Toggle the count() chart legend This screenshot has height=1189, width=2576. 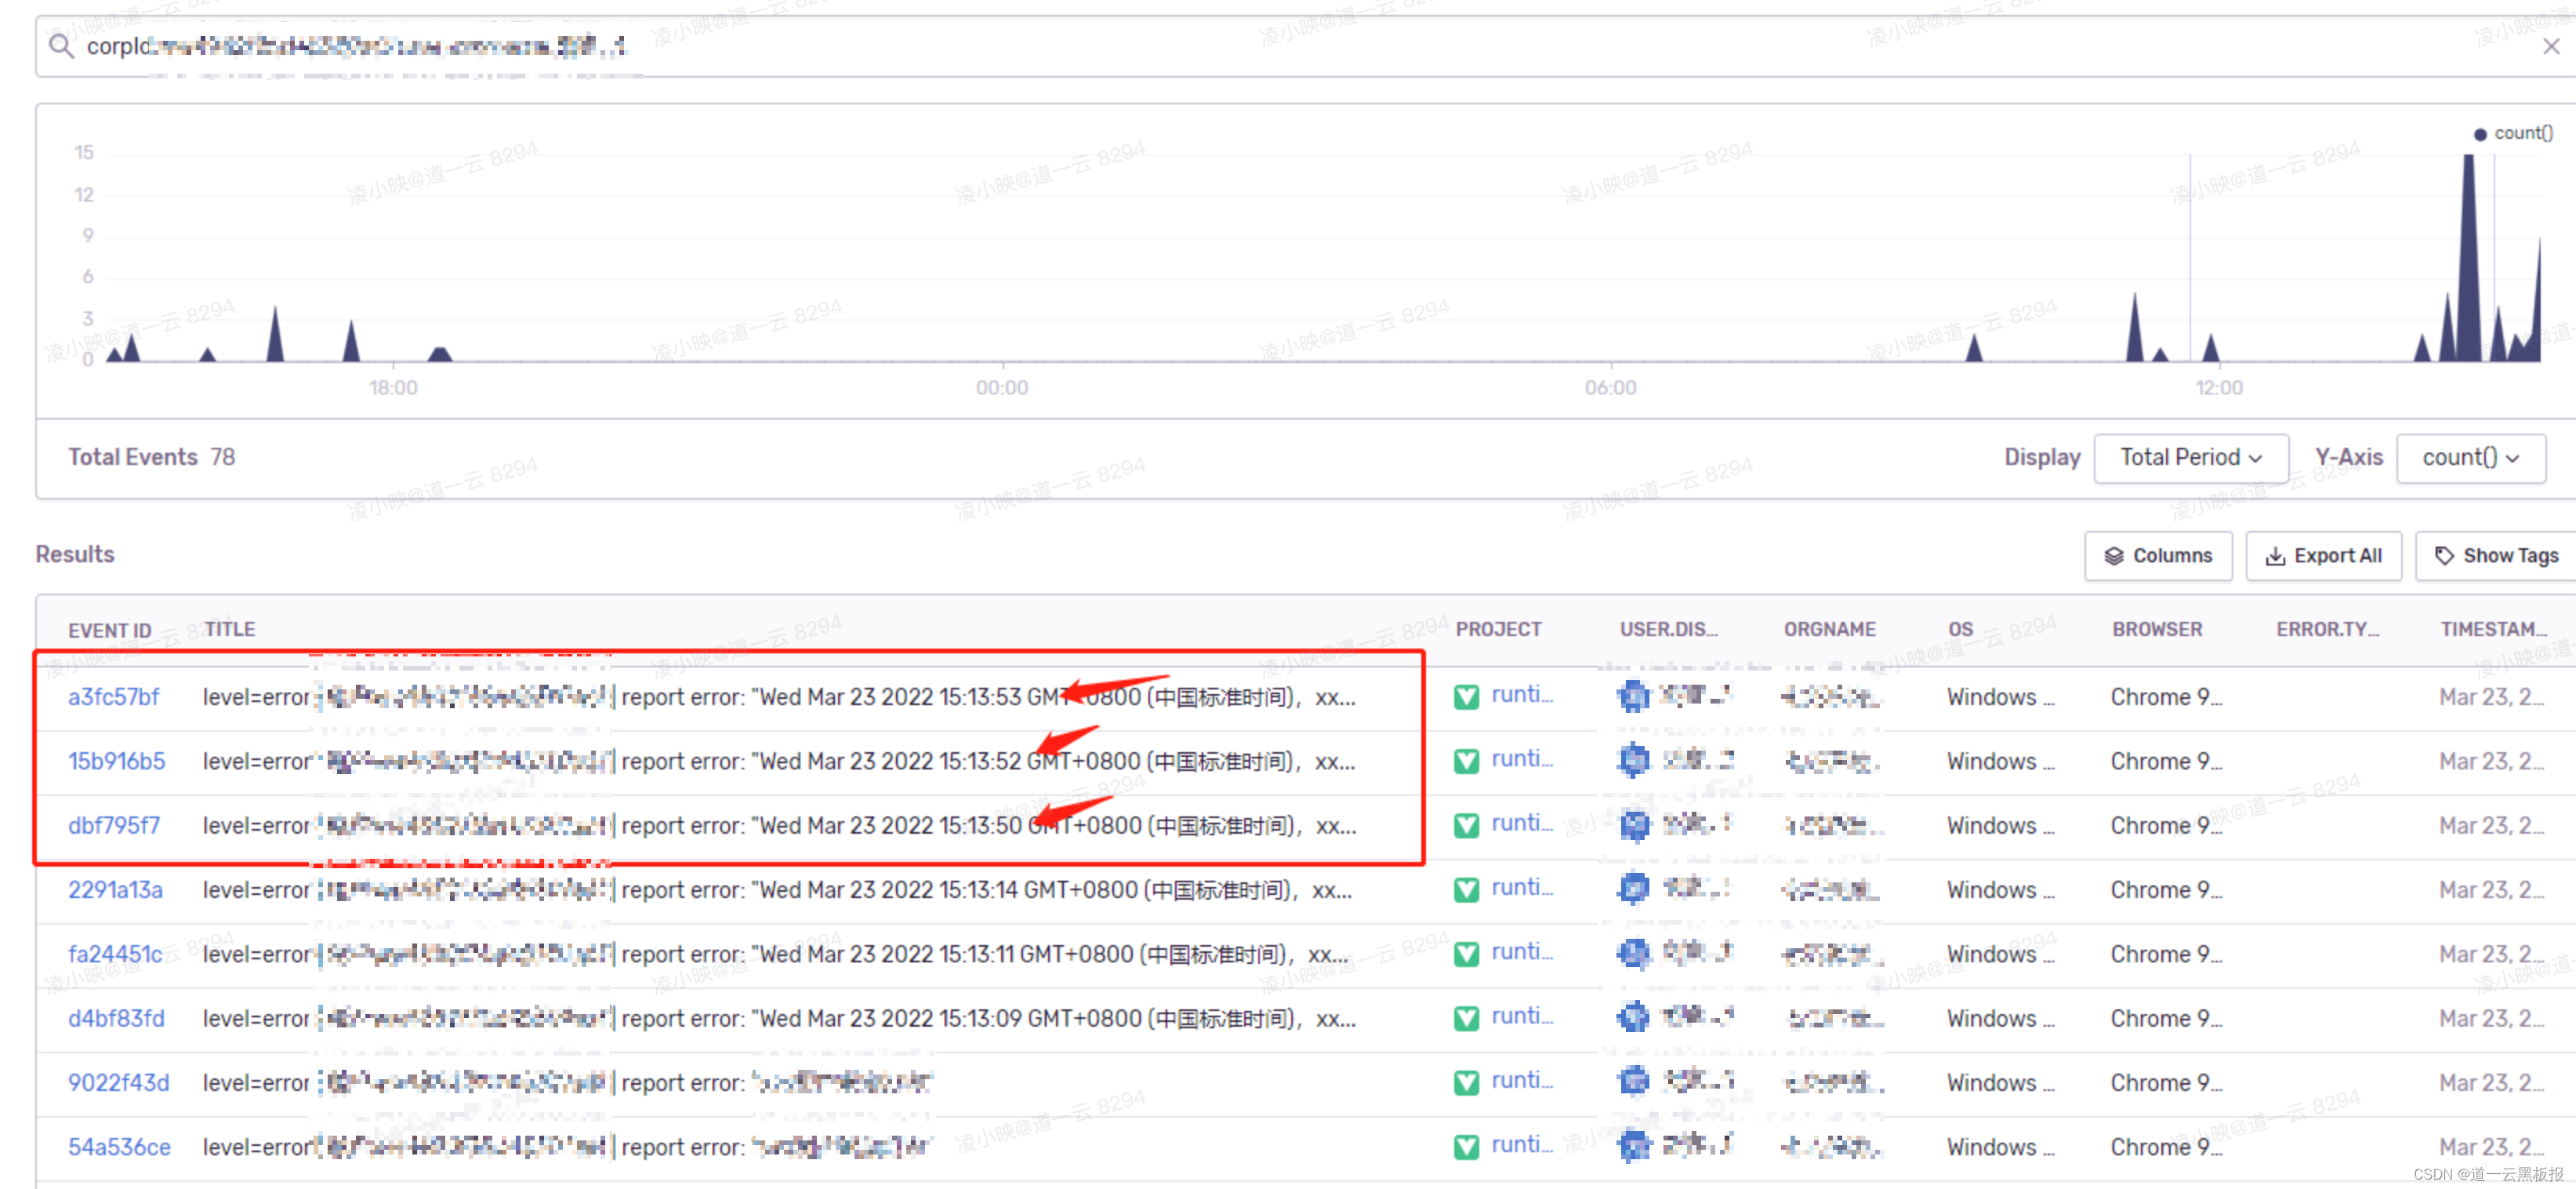click(2512, 133)
